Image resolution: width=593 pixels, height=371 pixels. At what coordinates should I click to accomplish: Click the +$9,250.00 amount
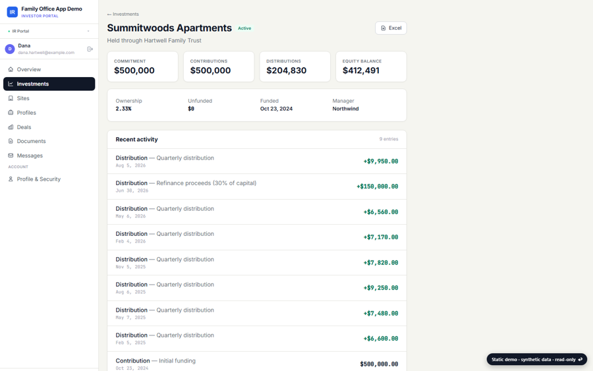pos(381,288)
